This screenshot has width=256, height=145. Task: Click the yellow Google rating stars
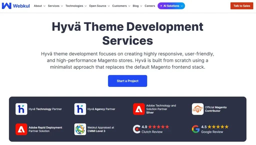[218, 127]
